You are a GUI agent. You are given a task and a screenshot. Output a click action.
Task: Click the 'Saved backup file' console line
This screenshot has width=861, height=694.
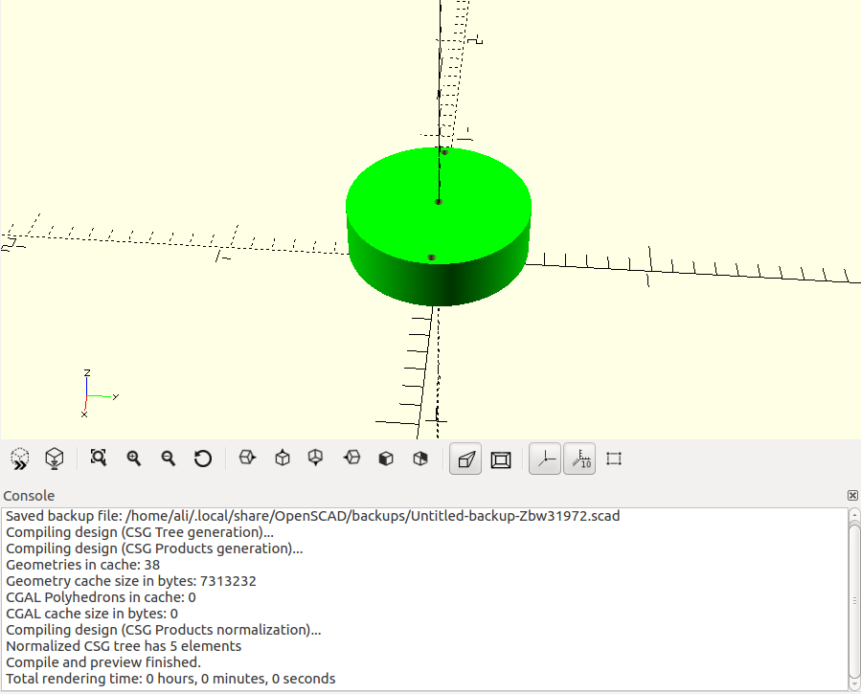[312, 516]
